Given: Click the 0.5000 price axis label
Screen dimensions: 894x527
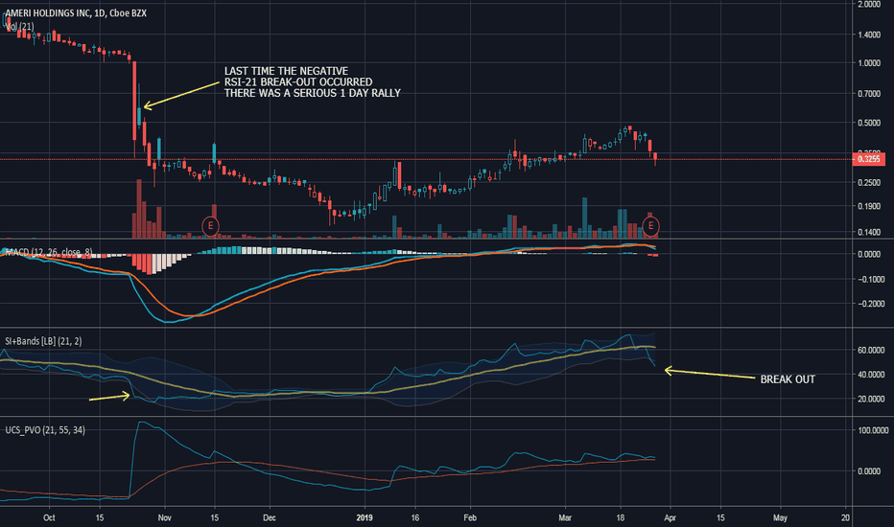Looking at the screenshot, I should 869,123.
